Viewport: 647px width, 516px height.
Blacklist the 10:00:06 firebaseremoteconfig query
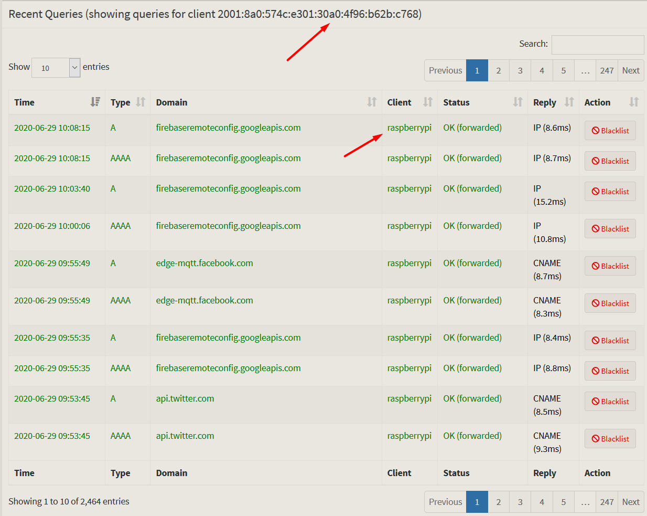point(610,229)
